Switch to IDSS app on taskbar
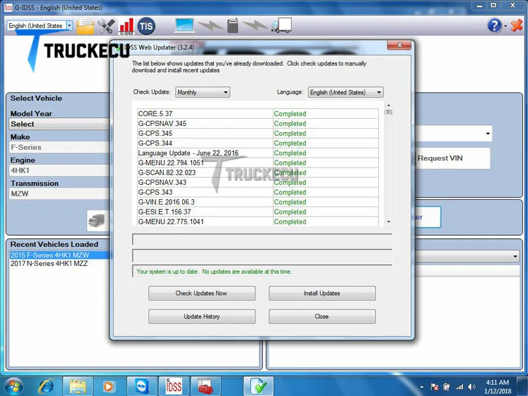The image size is (528, 396). pos(174,386)
